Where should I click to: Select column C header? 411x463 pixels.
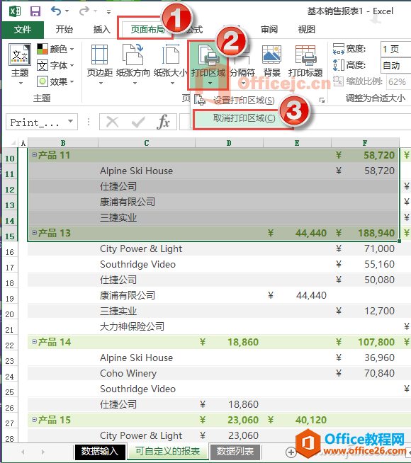(147, 143)
